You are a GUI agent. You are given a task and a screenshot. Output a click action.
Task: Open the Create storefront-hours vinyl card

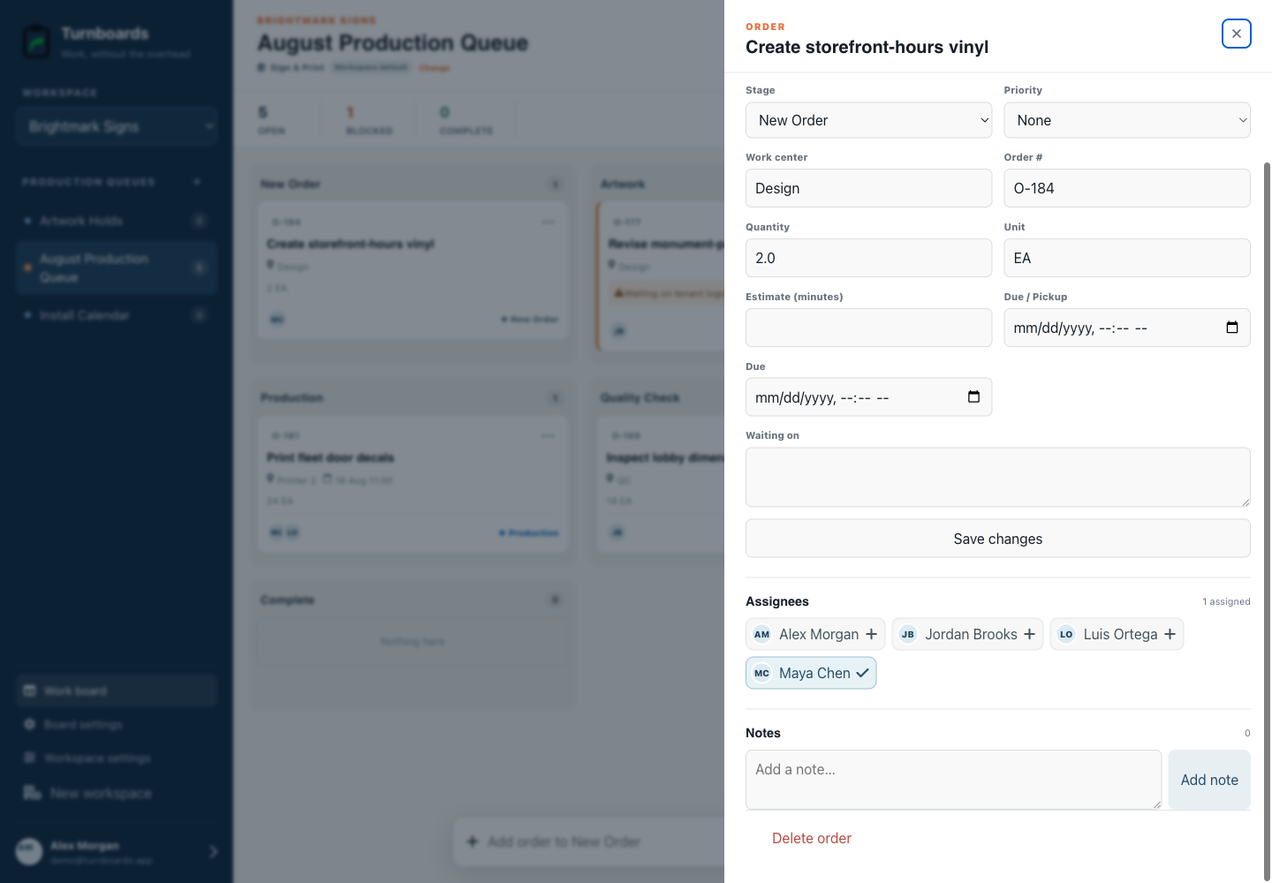coord(413,272)
